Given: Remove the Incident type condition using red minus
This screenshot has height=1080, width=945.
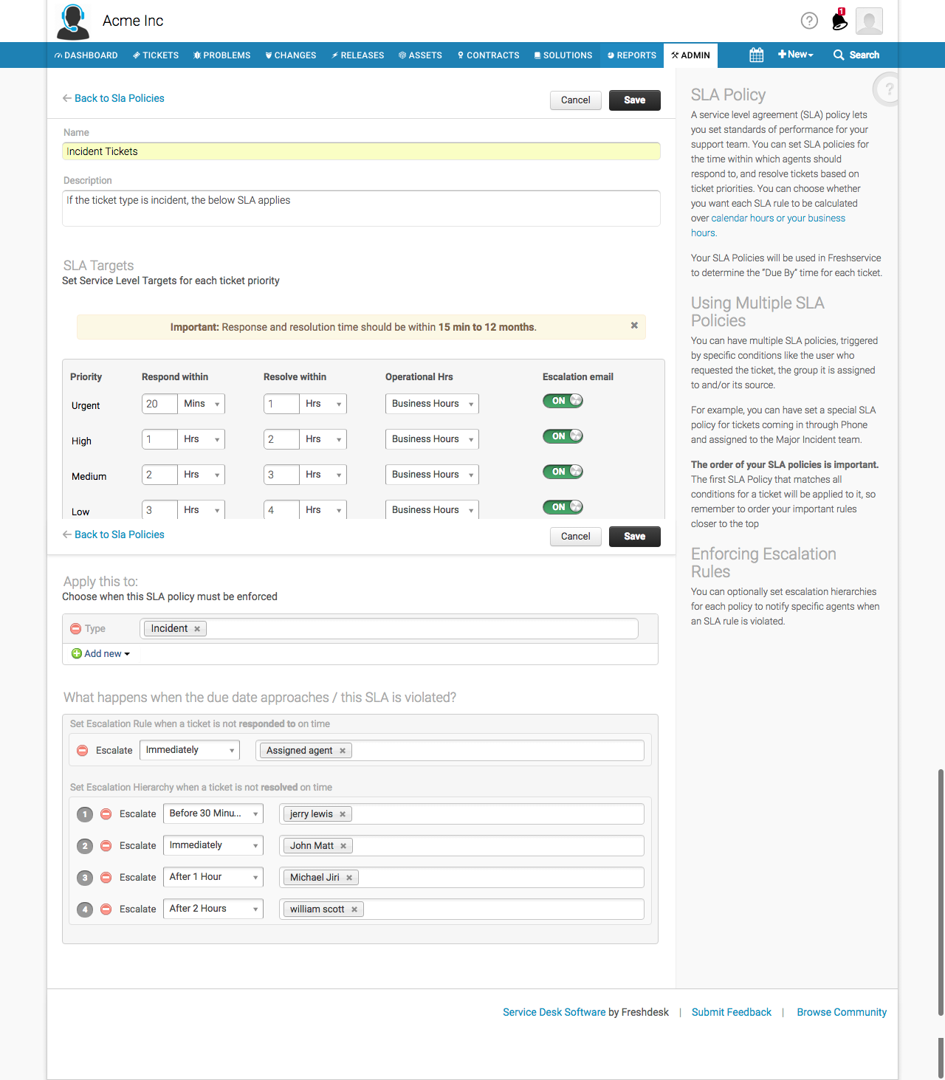Looking at the screenshot, I should tap(76, 628).
